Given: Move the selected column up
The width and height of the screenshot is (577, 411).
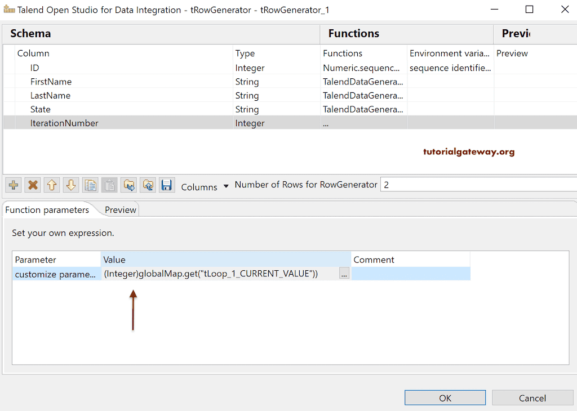Looking at the screenshot, I should 52,185.
